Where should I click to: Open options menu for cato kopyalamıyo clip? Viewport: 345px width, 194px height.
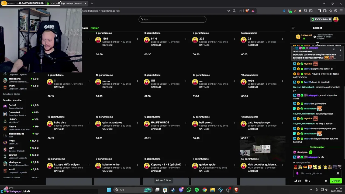pos(282,123)
